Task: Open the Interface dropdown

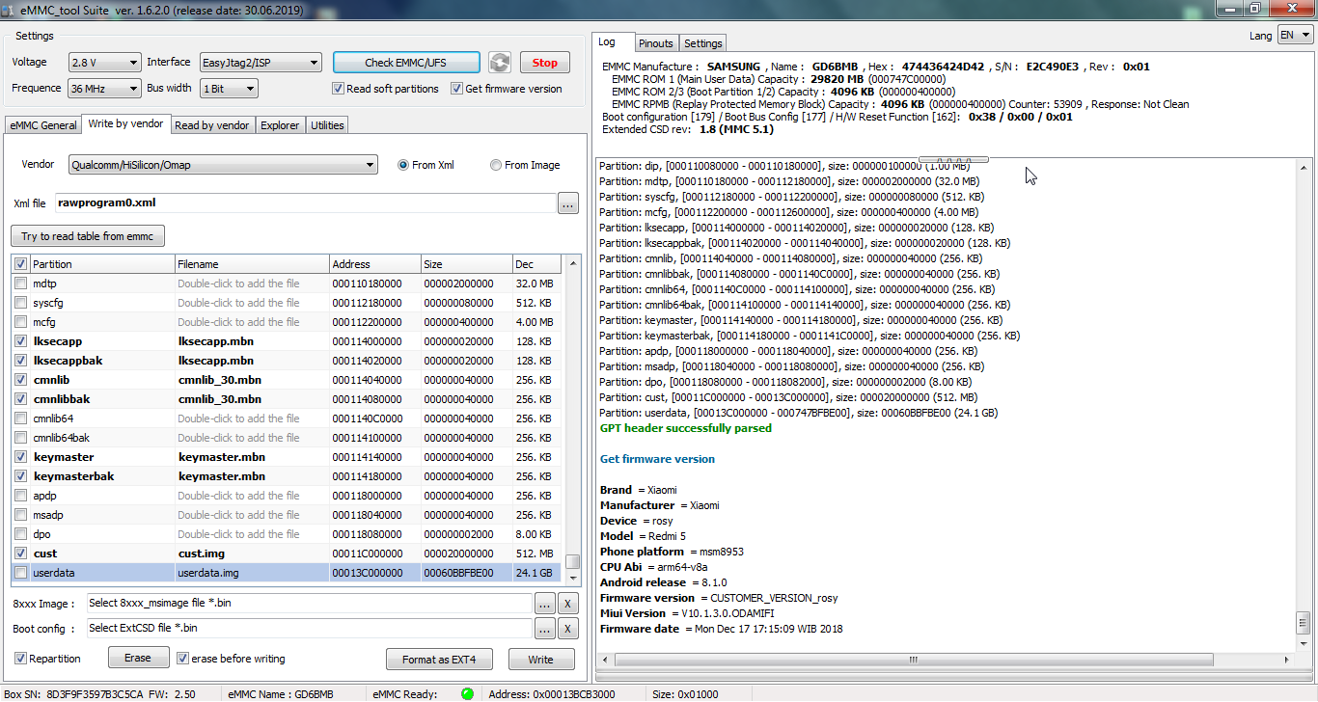Action: [261, 63]
